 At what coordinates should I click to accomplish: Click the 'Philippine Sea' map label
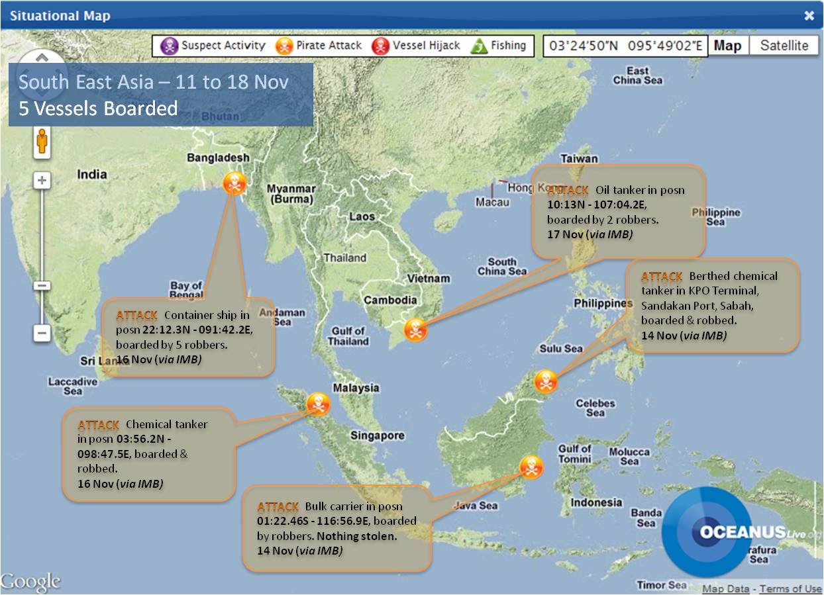(715, 217)
